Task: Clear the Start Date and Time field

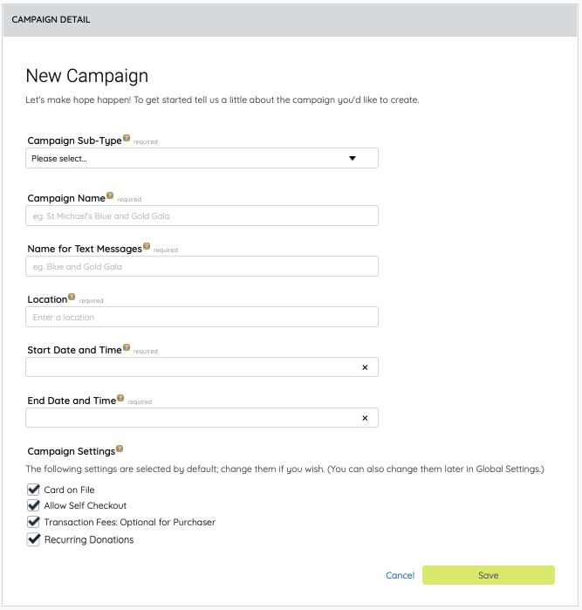Action: point(365,367)
